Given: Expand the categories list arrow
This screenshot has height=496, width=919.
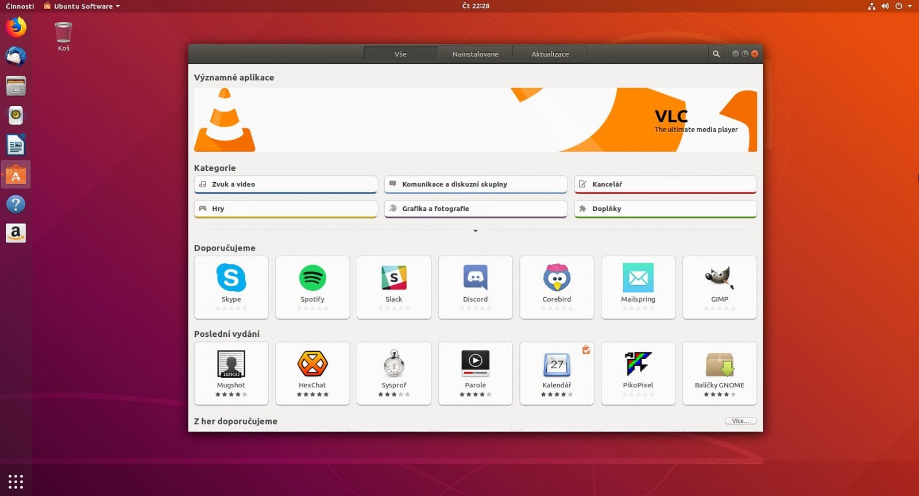Looking at the screenshot, I should [x=475, y=231].
